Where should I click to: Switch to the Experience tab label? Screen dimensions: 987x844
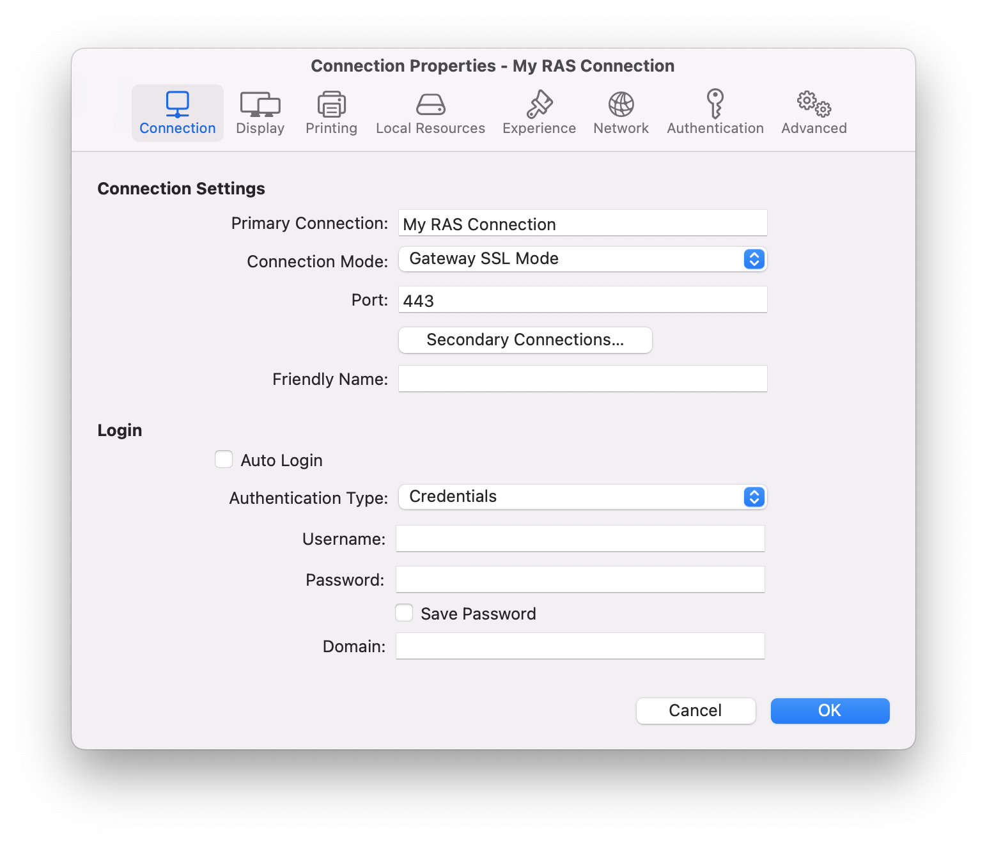point(540,129)
